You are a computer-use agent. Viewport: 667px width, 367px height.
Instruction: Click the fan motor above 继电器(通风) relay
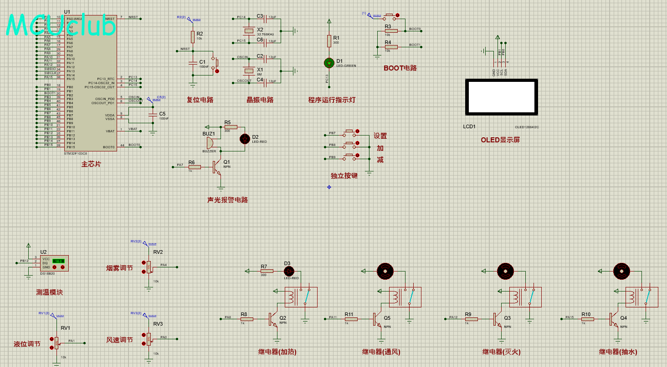(385, 271)
